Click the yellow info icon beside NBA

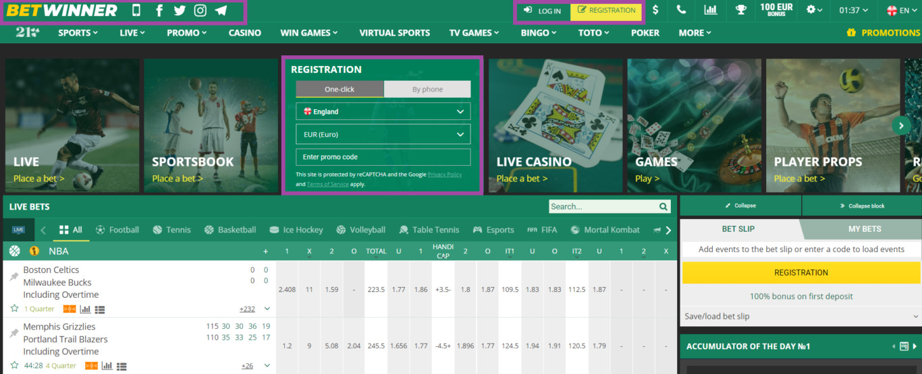coord(34,251)
